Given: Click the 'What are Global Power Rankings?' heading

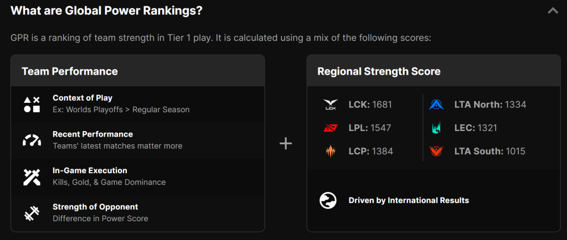Looking at the screenshot, I should (106, 11).
